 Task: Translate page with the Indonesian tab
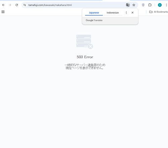[113, 13]
